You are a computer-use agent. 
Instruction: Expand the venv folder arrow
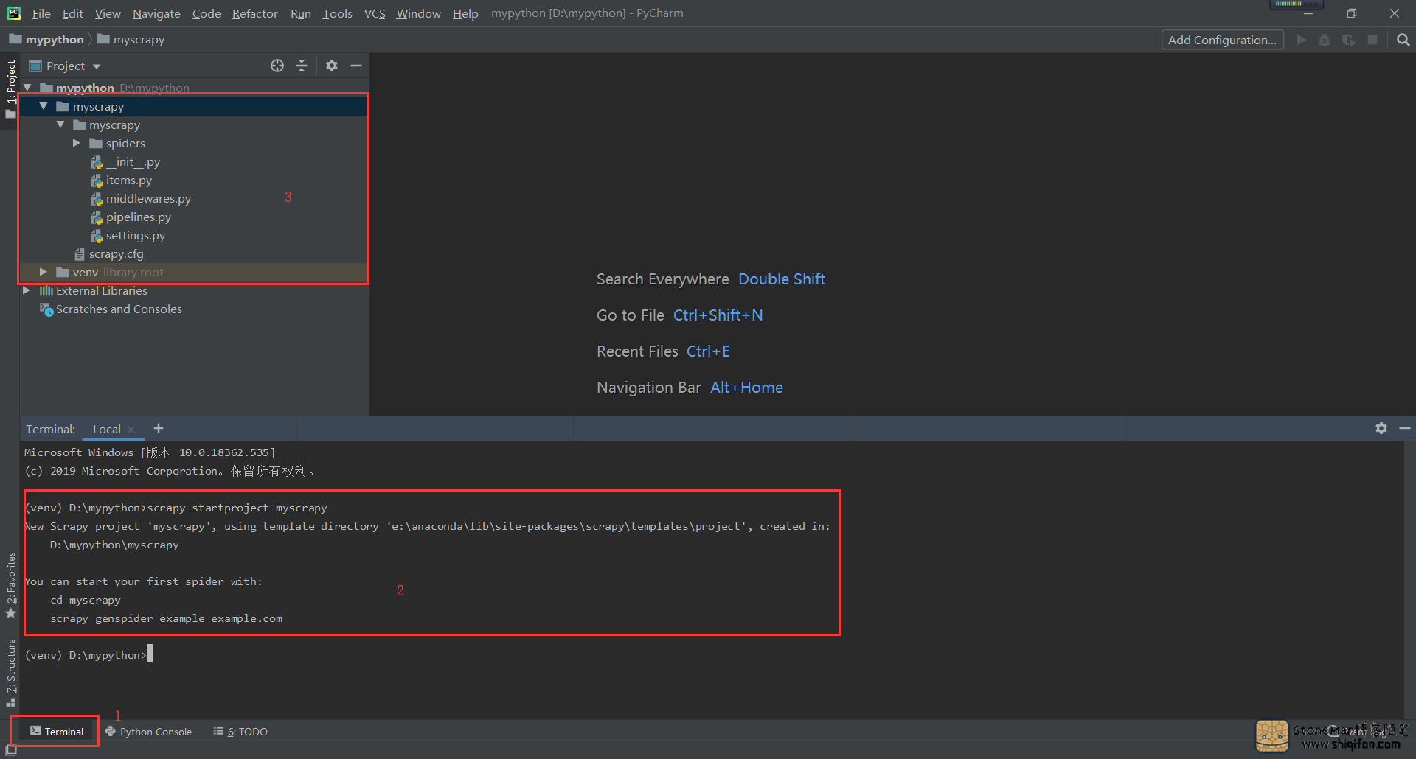(44, 272)
